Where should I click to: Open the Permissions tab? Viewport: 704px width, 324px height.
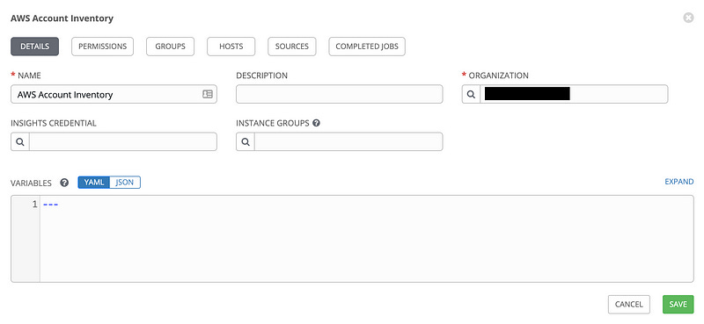point(102,47)
